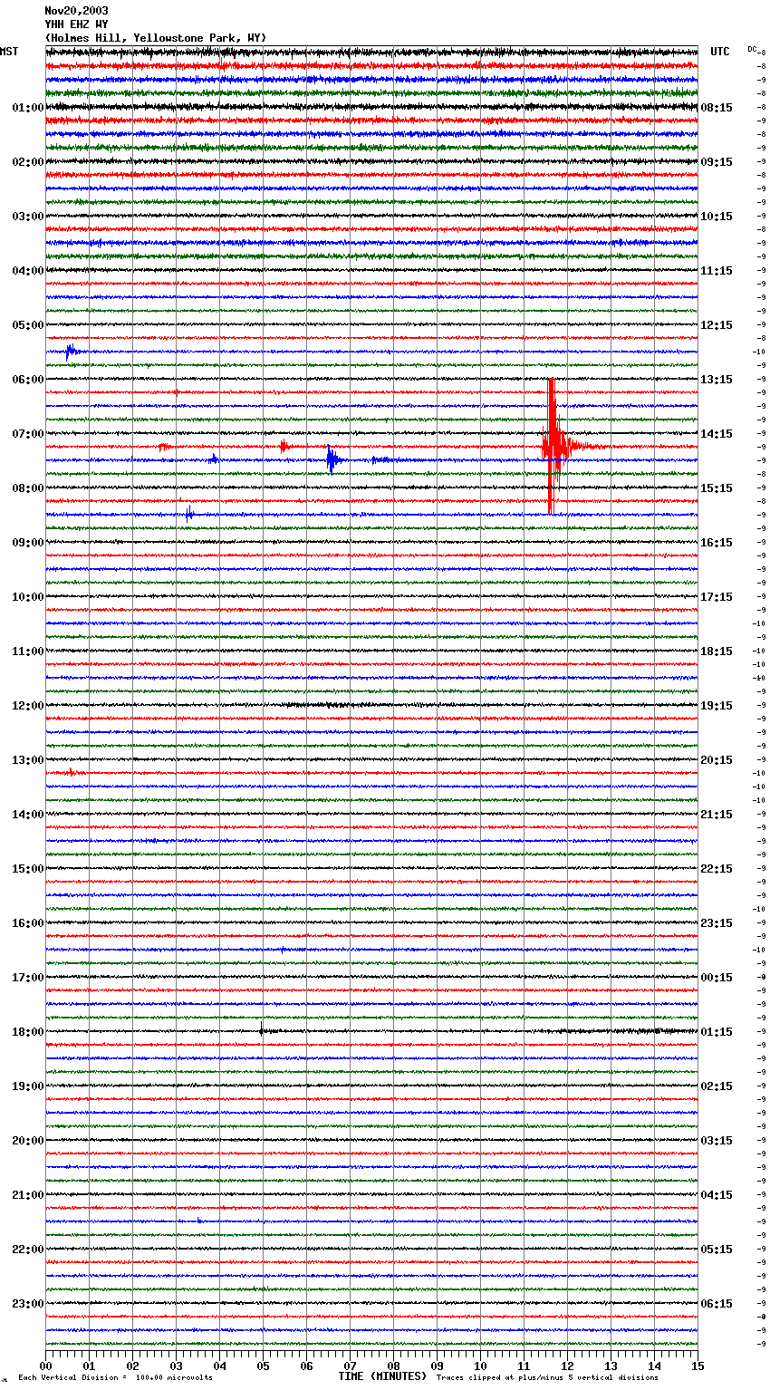Click minute 10 on the bottom time axis
770x1390 pixels.
click(481, 1366)
